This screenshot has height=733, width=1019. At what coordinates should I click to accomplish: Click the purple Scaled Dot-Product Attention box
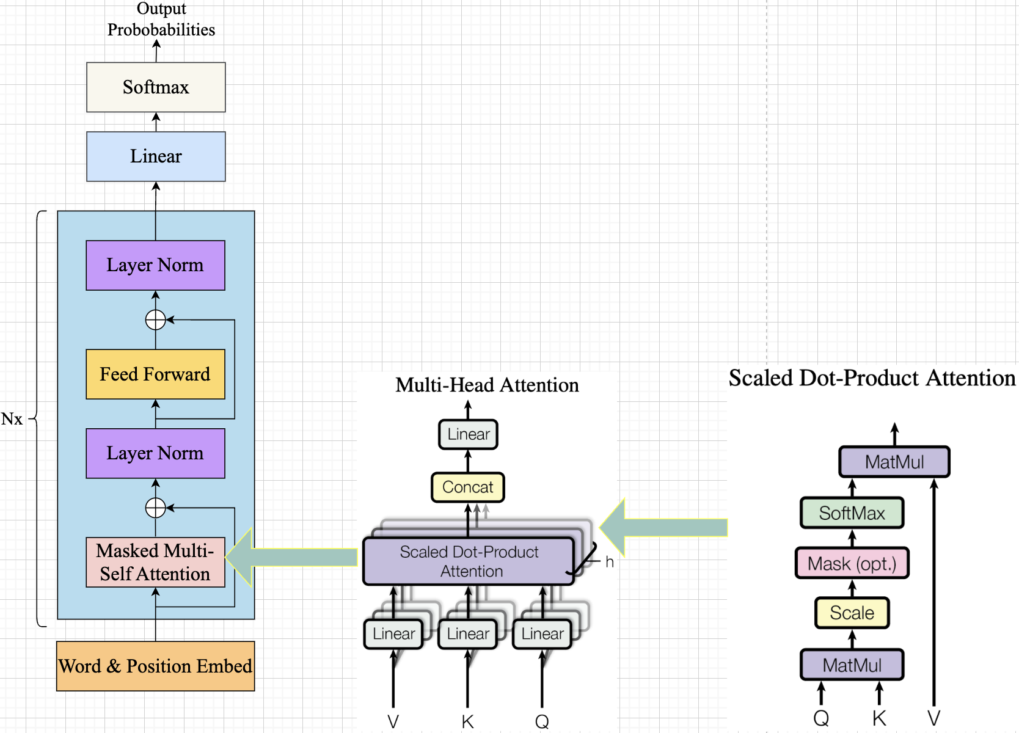469,561
